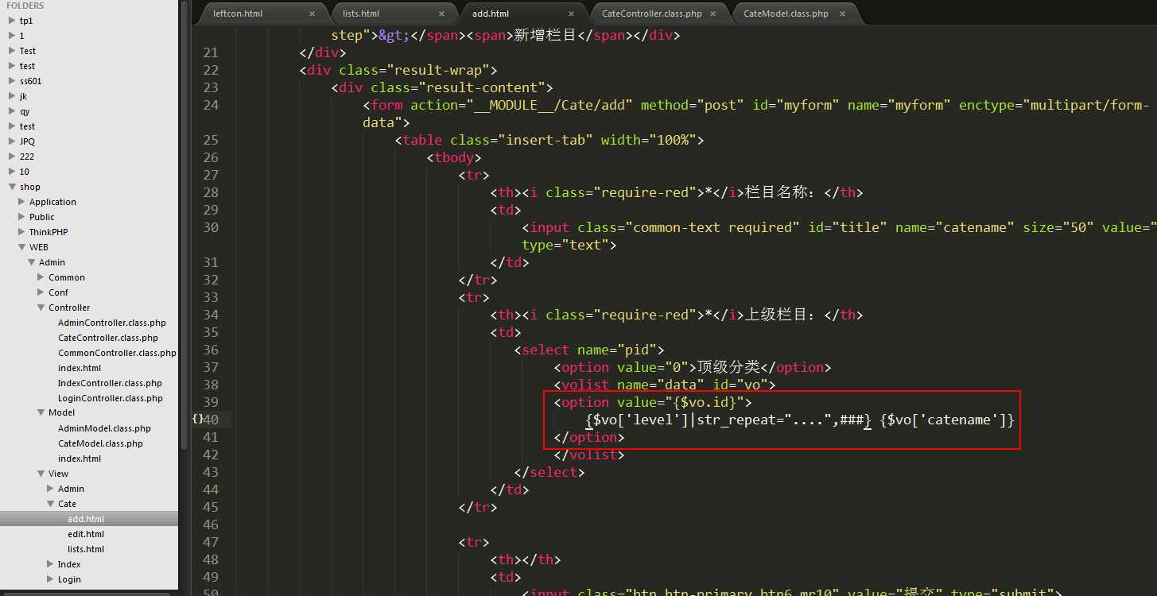
Task: Select the jk folder
Action: coord(23,96)
